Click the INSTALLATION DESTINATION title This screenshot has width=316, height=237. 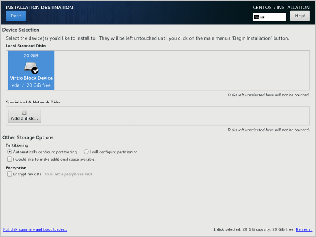pos(39,7)
